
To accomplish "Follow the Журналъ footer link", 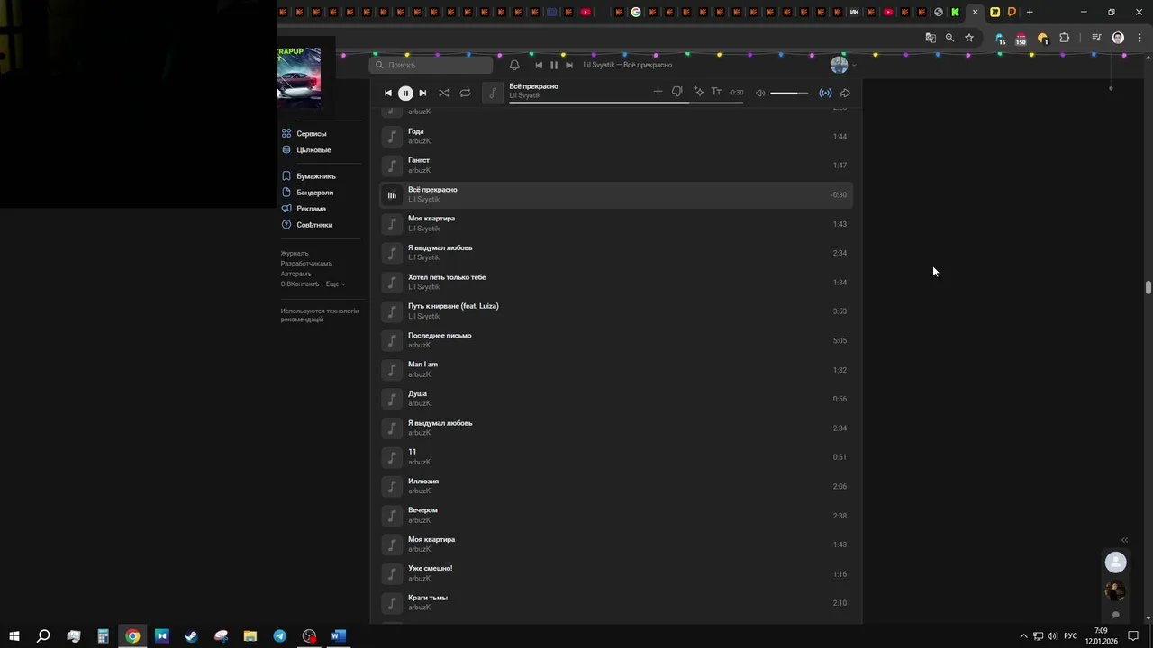I will click(x=295, y=254).
